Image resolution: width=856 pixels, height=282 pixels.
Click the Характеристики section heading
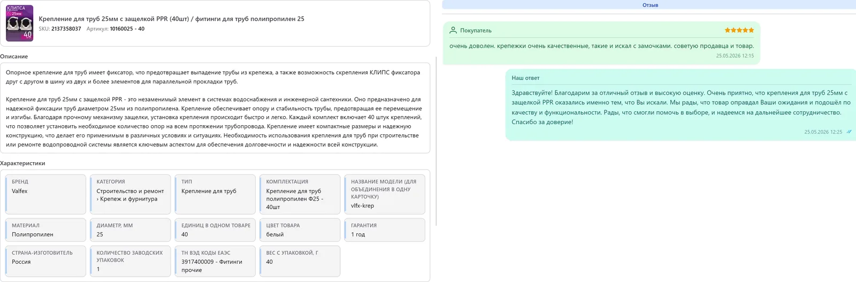click(x=22, y=163)
